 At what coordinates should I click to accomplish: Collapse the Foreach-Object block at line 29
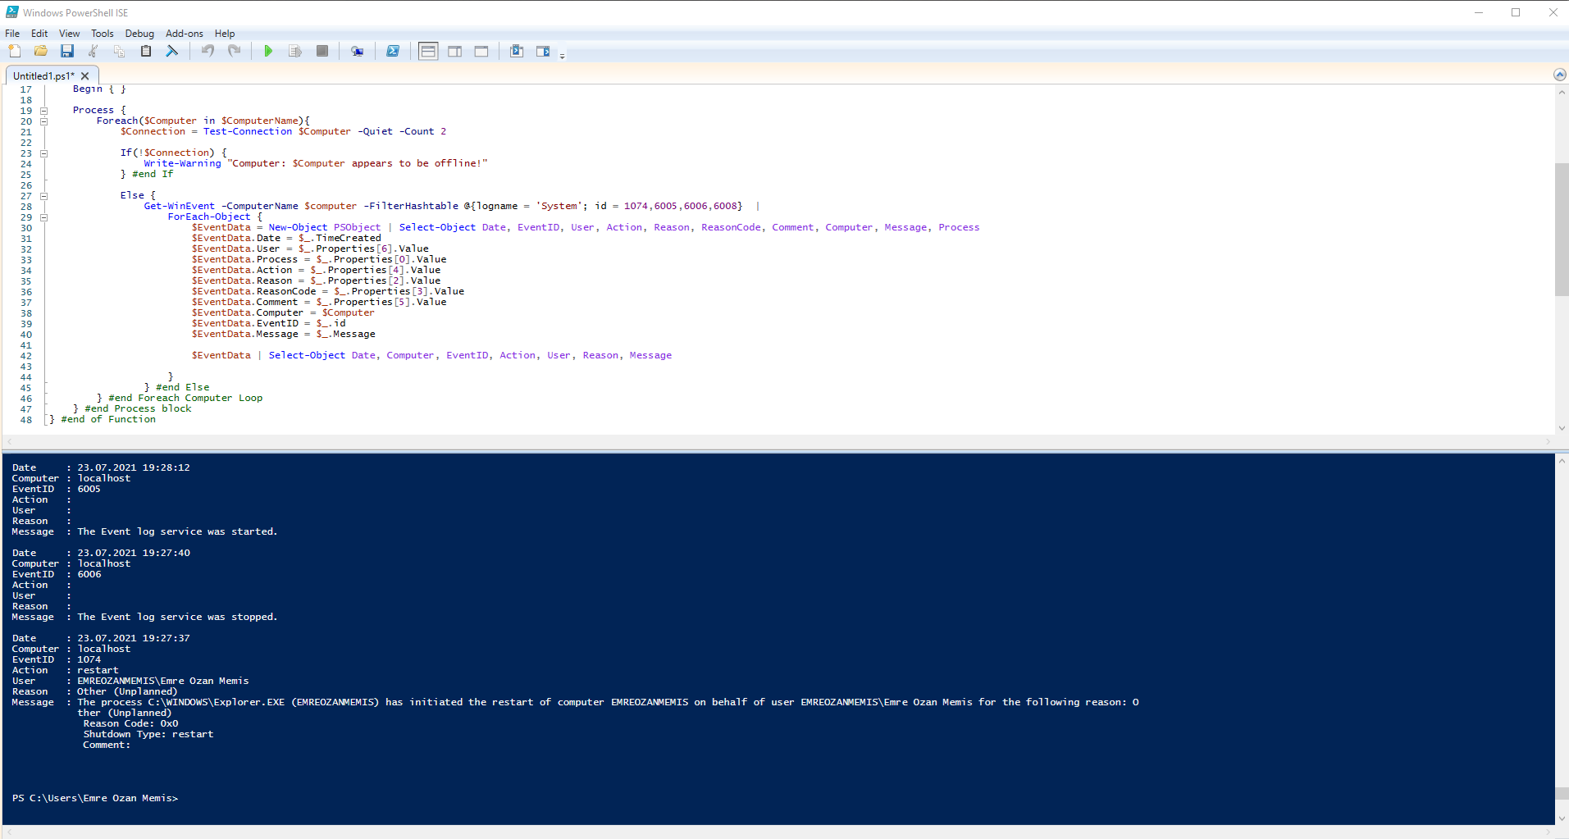43,217
